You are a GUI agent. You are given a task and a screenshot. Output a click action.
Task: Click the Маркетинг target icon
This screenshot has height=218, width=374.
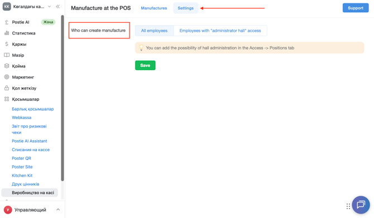tap(7, 77)
